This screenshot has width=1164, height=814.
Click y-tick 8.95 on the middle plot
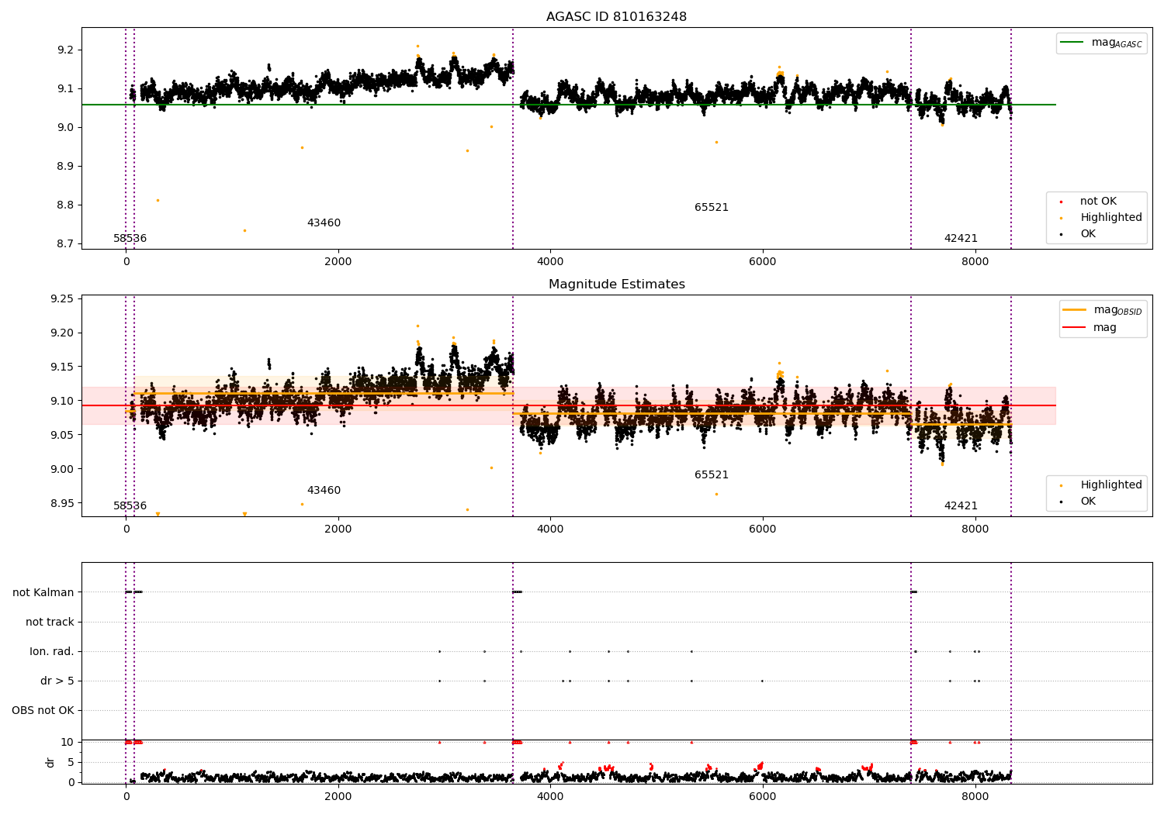(x=62, y=504)
